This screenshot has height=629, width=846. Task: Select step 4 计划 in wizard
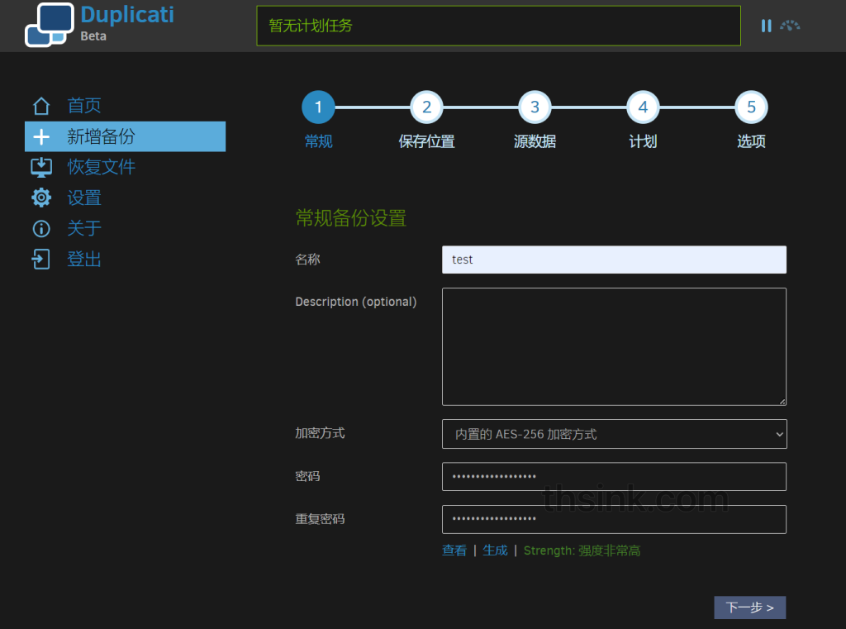click(643, 107)
